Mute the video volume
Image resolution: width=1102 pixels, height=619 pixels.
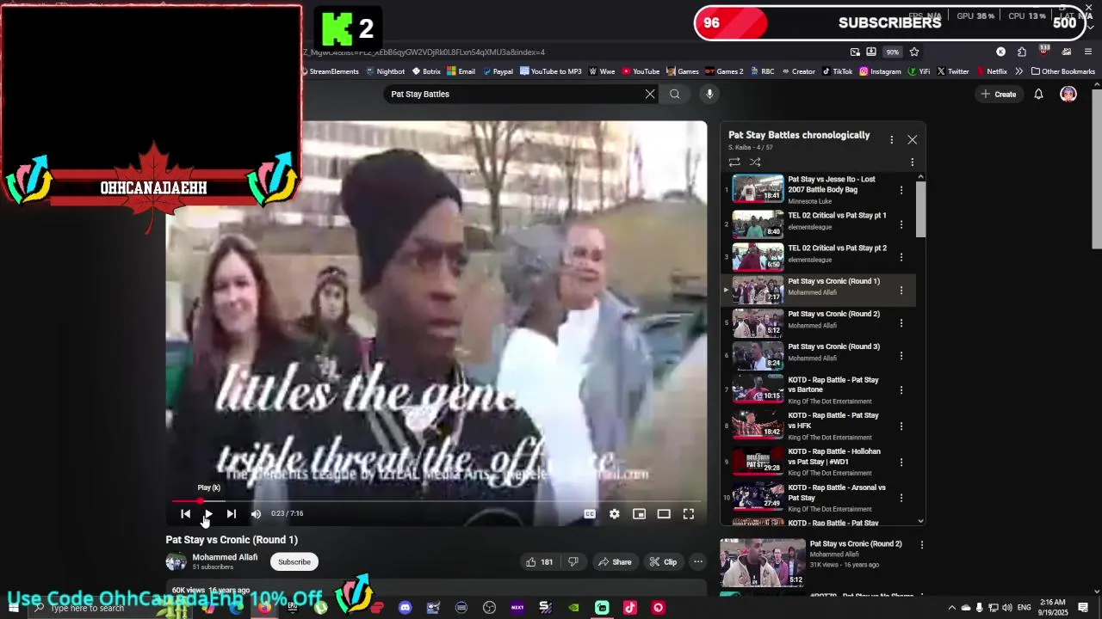[x=256, y=514]
